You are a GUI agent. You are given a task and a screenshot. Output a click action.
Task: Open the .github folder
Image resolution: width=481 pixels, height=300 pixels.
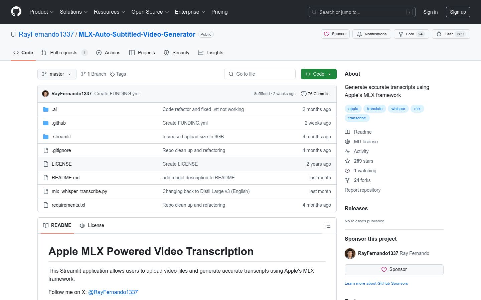pos(59,123)
